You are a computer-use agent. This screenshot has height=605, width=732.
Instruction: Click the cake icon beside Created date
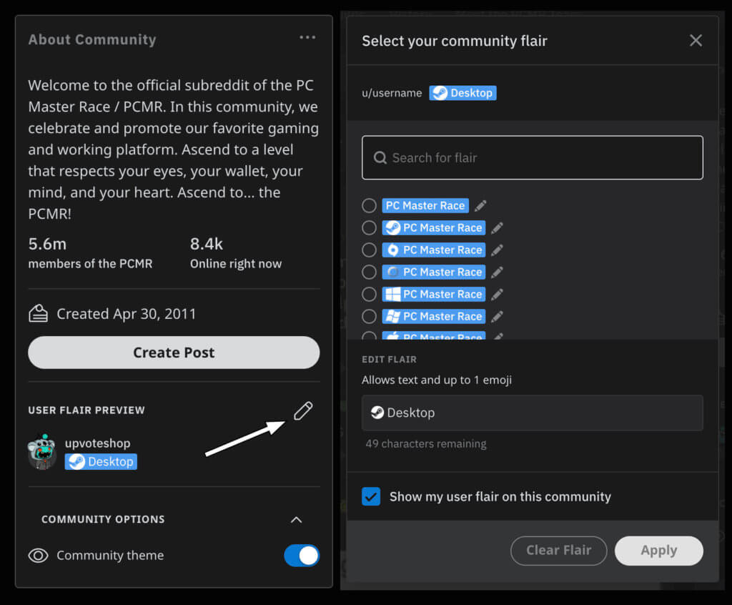point(38,313)
